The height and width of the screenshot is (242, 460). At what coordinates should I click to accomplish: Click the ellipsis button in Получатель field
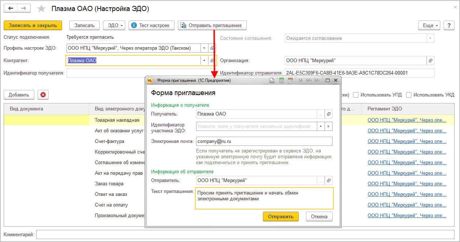click(321, 114)
